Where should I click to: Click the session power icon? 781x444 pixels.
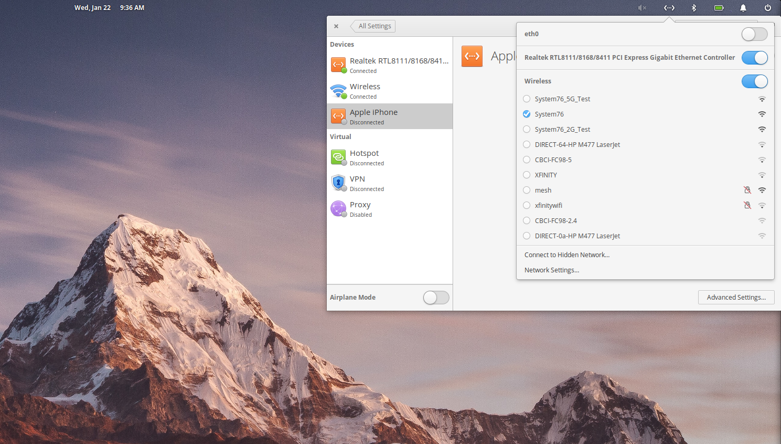[x=768, y=8]
